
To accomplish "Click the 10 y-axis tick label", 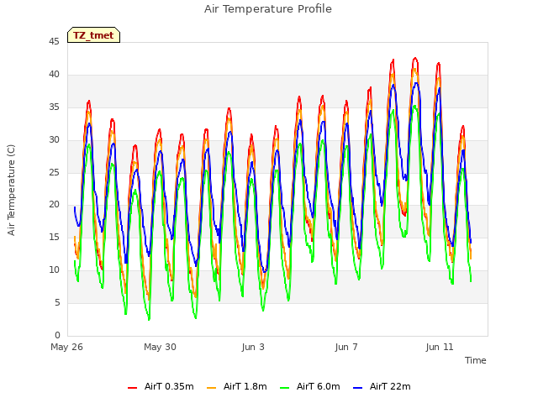I will pyautogui.click(x=54, y=270).
